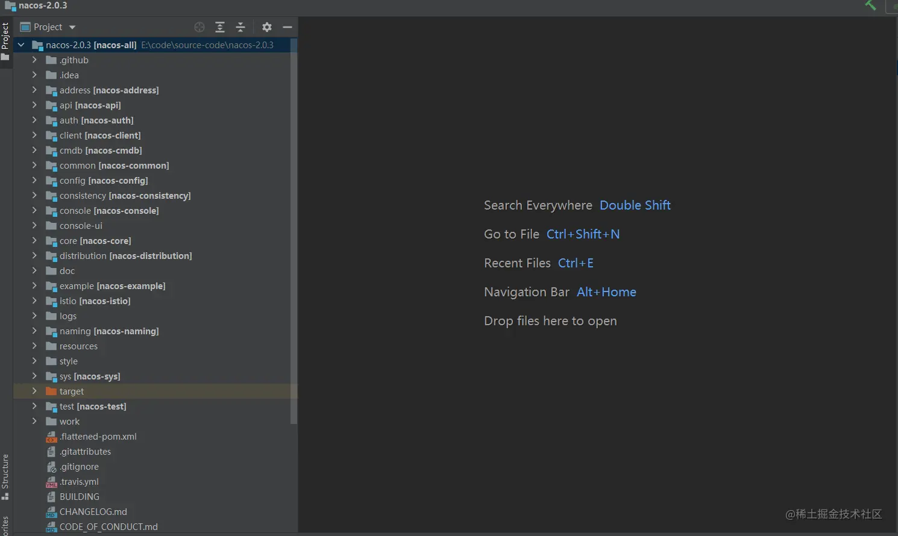The image size is (898, 536).
Task: Expand the config [nacos-config] module
Action: tap(34, 181)
